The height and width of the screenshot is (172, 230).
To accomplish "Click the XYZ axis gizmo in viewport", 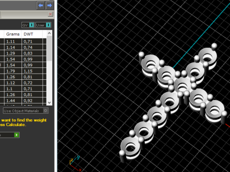I will 76,163.
